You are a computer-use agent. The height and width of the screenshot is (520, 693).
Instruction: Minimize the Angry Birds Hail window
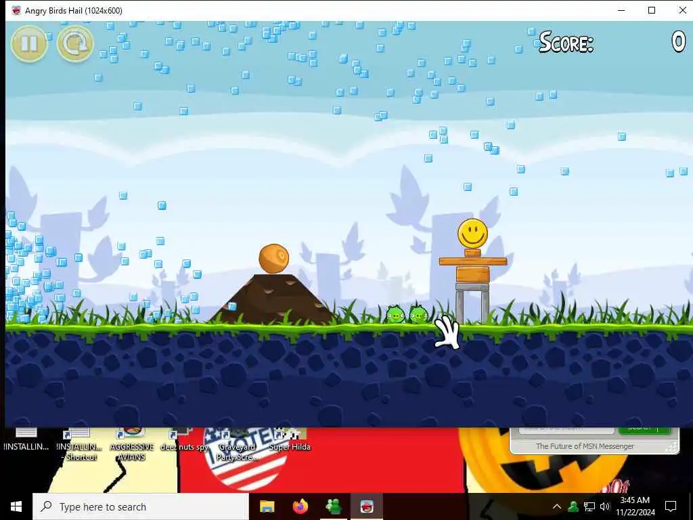tap(621, 10)
